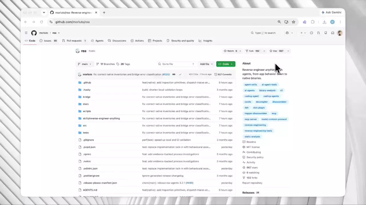Image resolution: width=366 pixels, height=205 pixels.
Task: Open the GitHub hamburger navigation menu
Action: [x=26, y=33]
